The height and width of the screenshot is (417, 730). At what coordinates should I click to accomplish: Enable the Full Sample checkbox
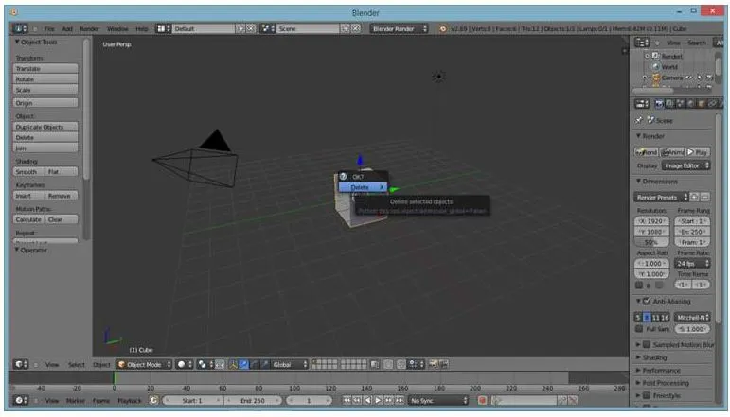[639, 329]
